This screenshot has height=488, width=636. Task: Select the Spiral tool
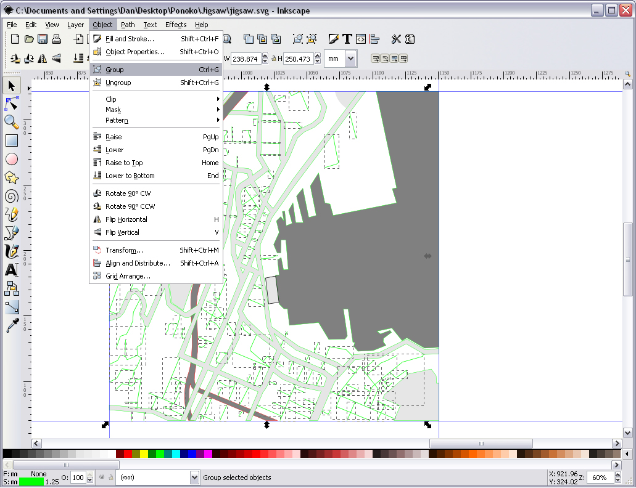[x=12, y=196]
